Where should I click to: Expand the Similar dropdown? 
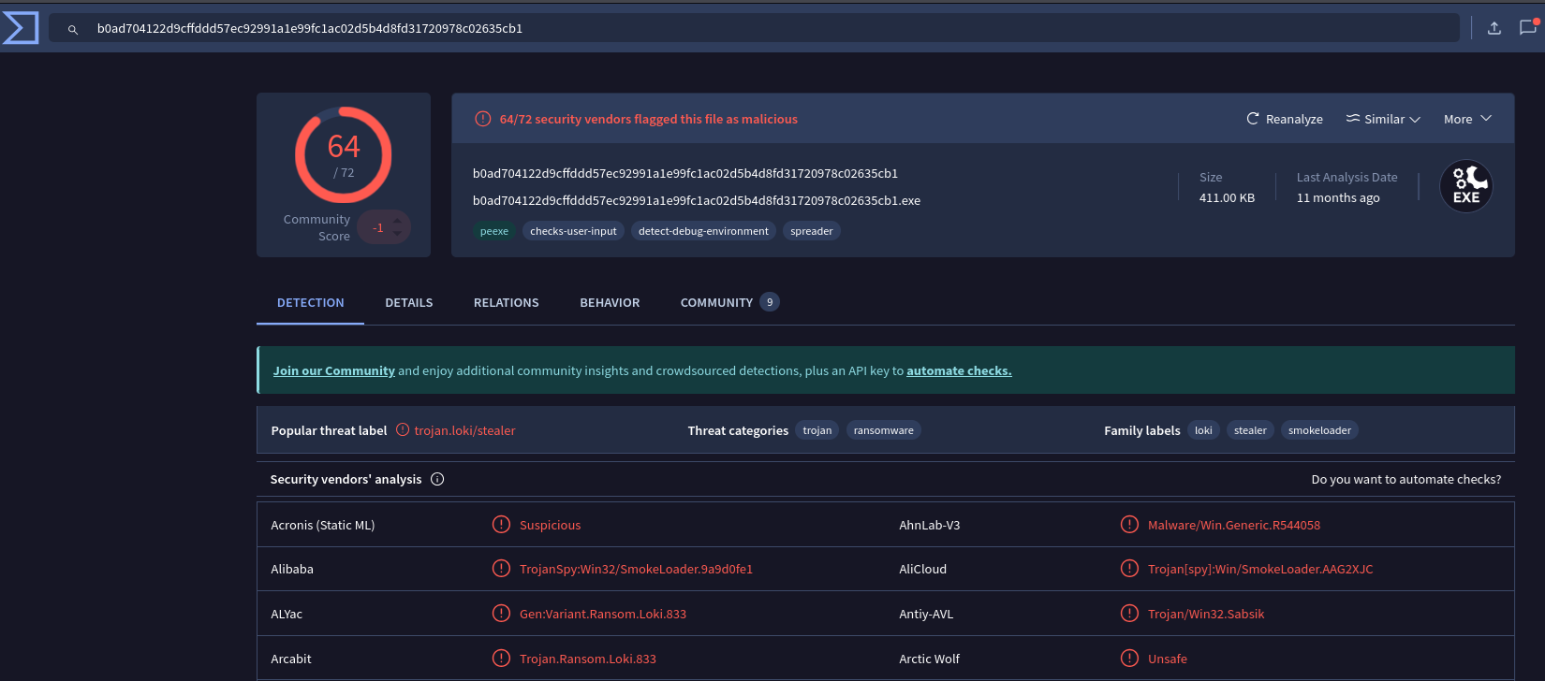coord(1383,119)
